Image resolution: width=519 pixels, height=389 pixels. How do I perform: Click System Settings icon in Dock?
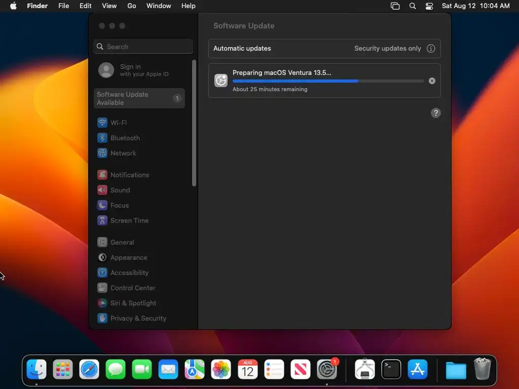tap(327, 369)
